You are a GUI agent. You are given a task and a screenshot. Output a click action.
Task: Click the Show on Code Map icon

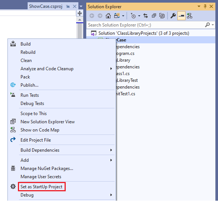pyautogui.click(x=13, y=130)
